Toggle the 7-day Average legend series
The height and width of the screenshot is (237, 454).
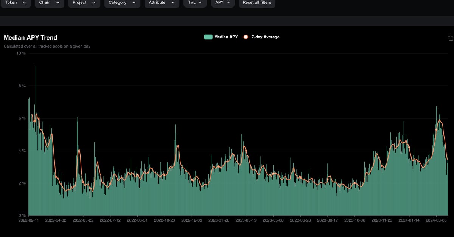pos(261,37)
